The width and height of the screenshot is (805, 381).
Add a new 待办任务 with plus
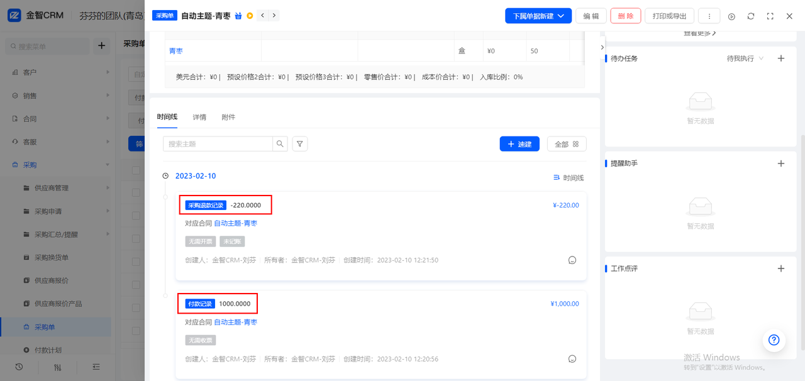781,58
